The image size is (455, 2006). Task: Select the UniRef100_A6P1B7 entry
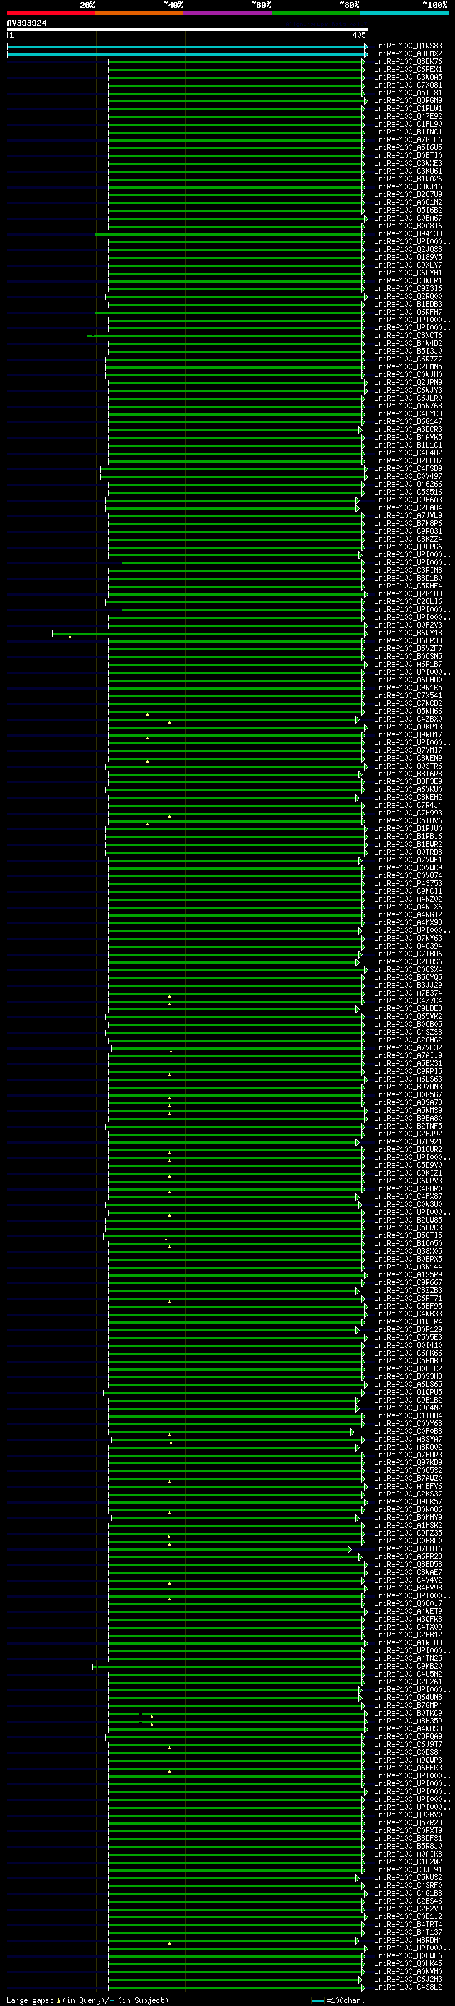(408, 664)
